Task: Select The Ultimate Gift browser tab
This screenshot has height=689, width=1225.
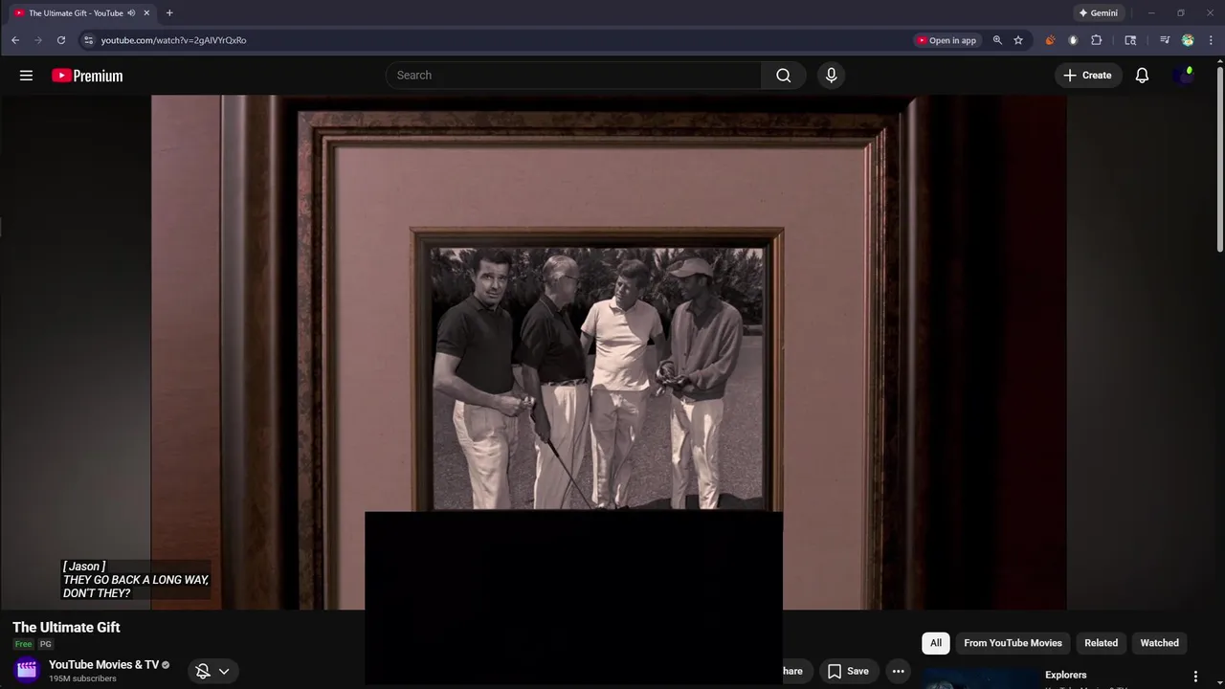Action: click(81, 13)
